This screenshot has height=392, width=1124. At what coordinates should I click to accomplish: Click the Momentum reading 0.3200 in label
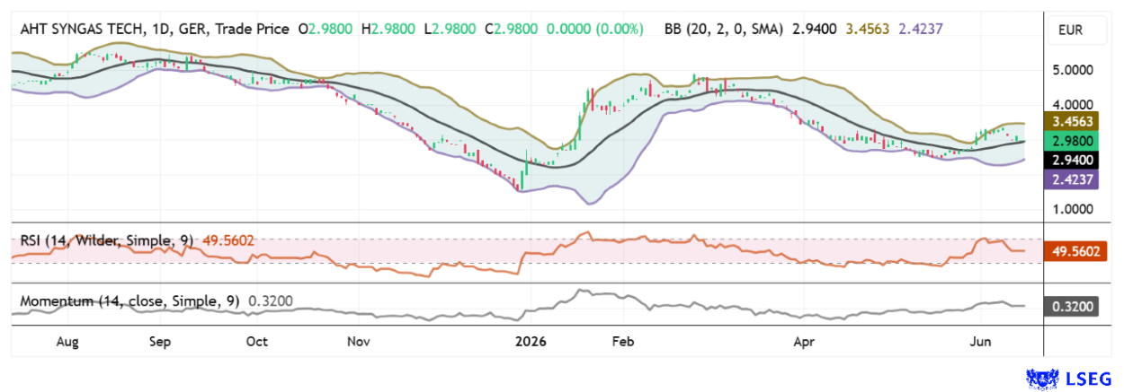click(x=270, y=302)
